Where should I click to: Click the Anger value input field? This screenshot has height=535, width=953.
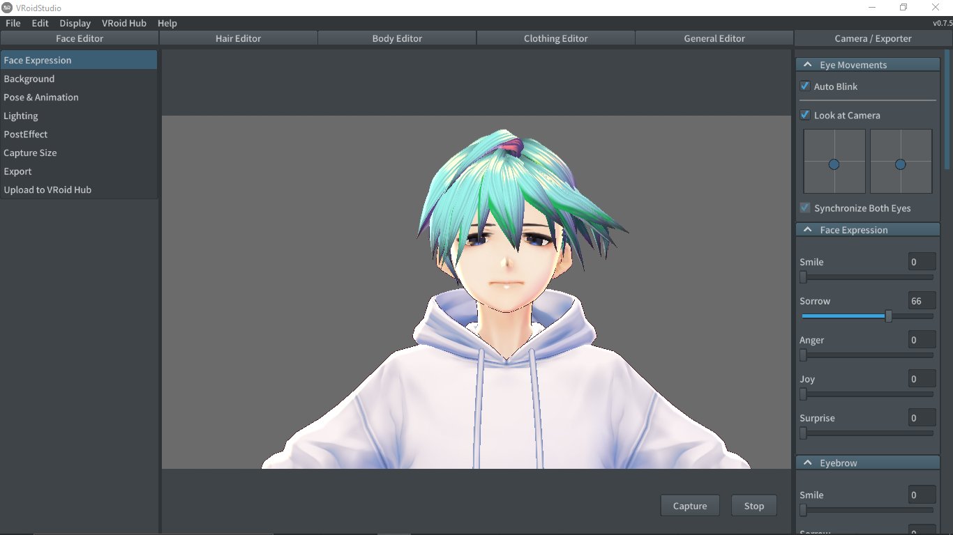[922, 340]
